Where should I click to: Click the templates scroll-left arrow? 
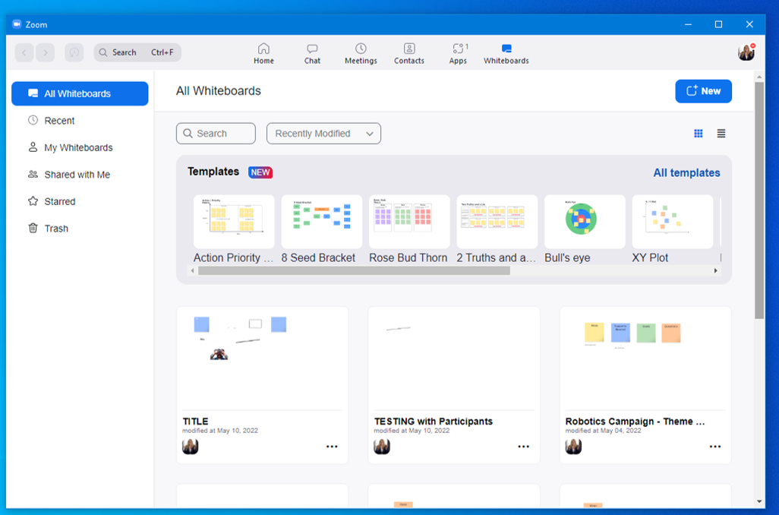pyautogui.click(x=193, y=271)
